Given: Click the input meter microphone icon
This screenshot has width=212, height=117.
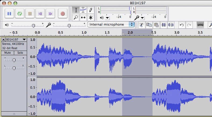Looking at the screenshot, I should tap(137, 18).
